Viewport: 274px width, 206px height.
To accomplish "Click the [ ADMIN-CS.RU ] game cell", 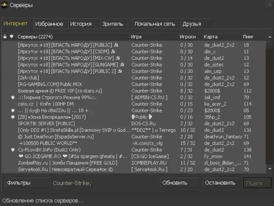I will pyautogui.click(x=149, y=98).
